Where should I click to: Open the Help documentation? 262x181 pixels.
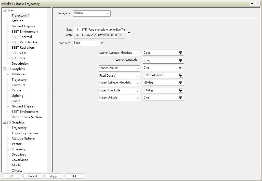74,176
